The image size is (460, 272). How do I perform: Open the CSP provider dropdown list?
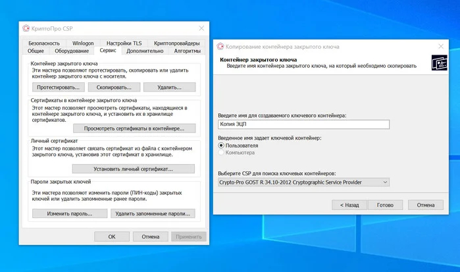click(303, 182)
